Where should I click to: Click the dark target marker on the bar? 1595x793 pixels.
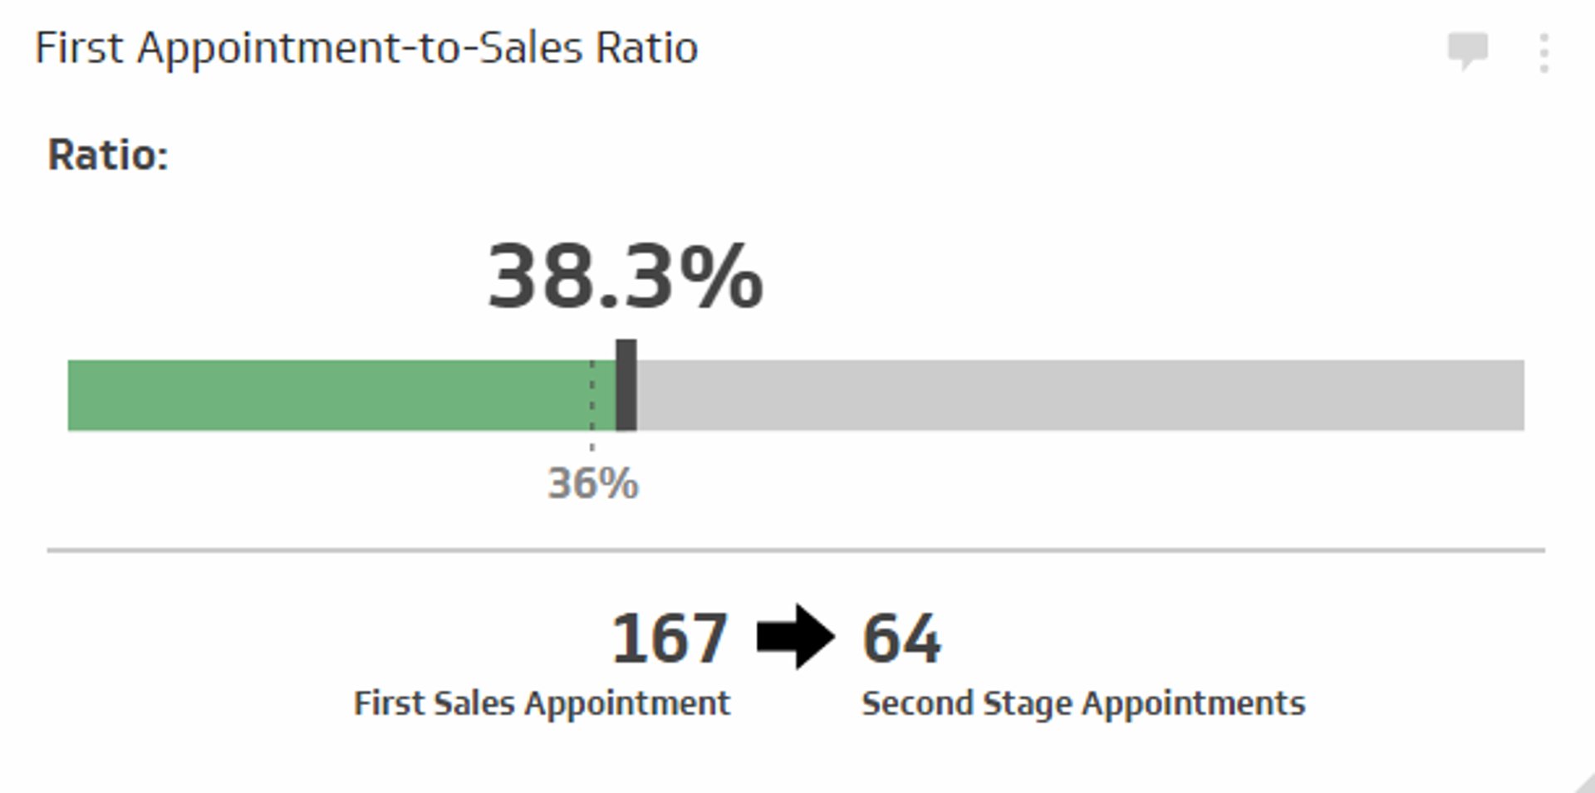tap(626, 387)
